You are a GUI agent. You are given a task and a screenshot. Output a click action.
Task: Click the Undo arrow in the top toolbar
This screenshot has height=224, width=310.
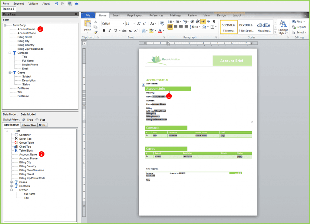pos(57,4)
